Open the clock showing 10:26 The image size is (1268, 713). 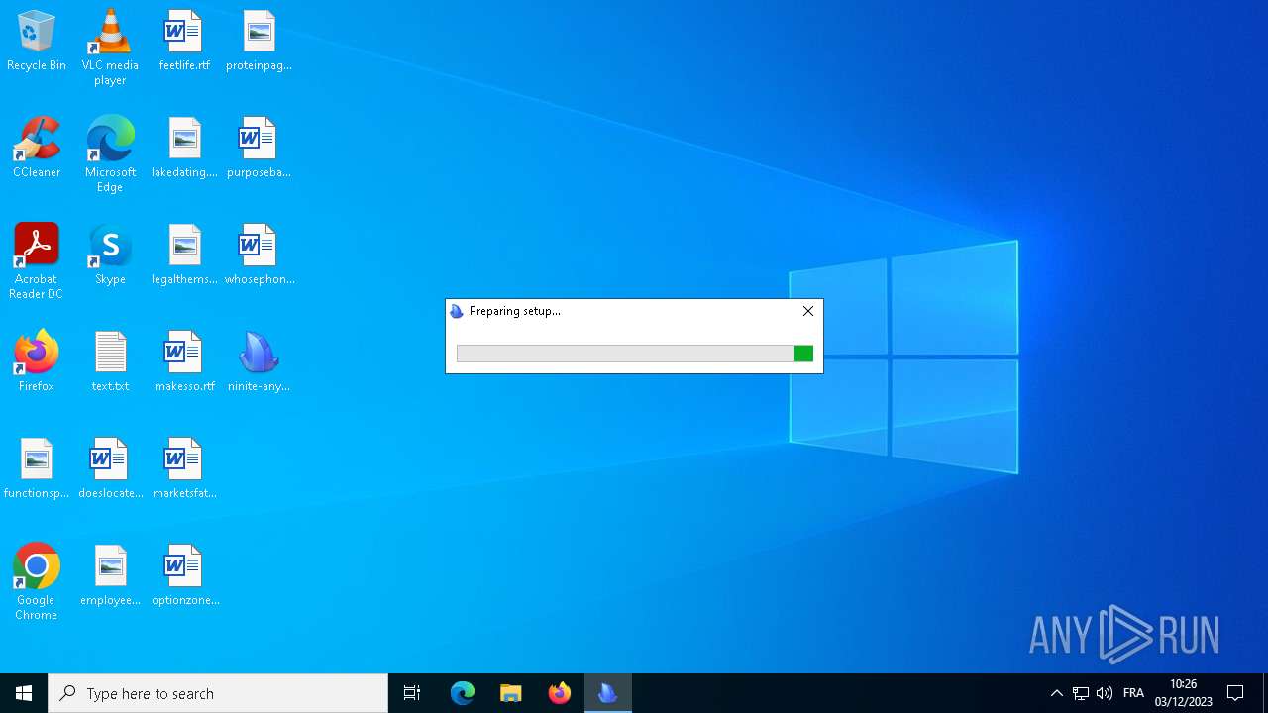(1183, 693)
